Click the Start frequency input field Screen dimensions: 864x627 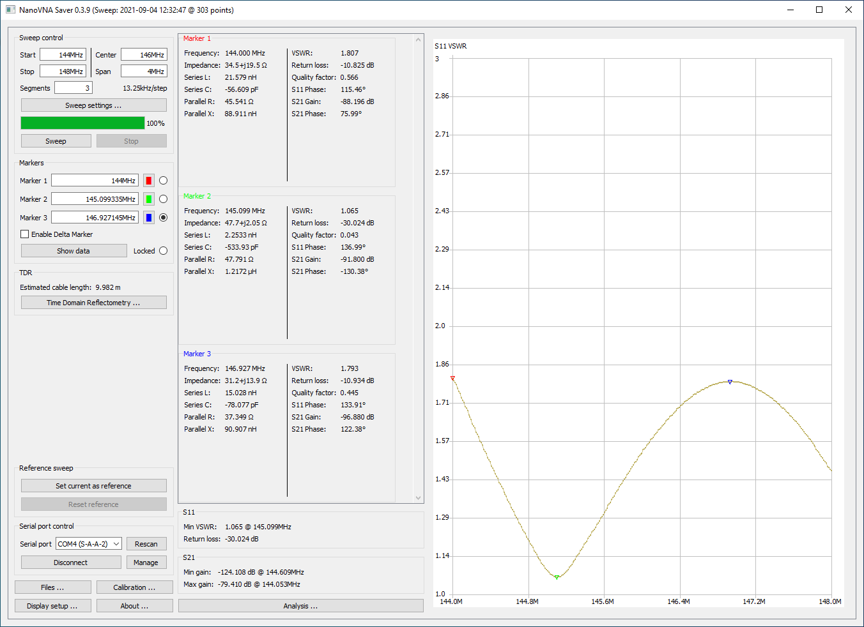[63, 55]
